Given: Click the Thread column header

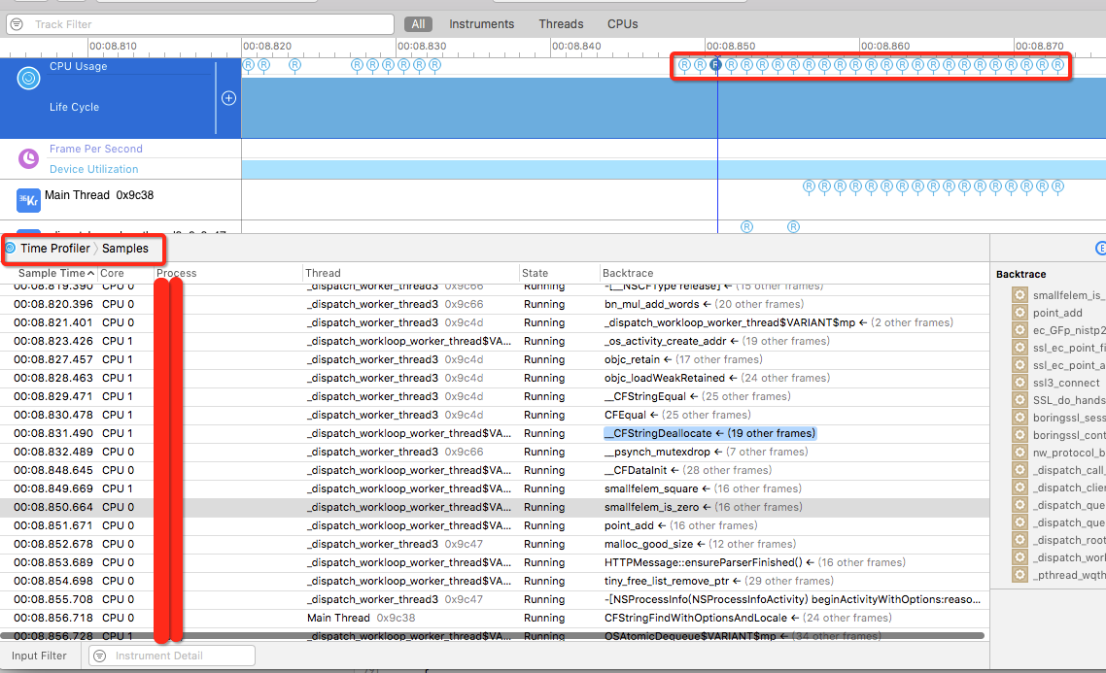Looking at the screenshot, I should [x=323, y=273].
